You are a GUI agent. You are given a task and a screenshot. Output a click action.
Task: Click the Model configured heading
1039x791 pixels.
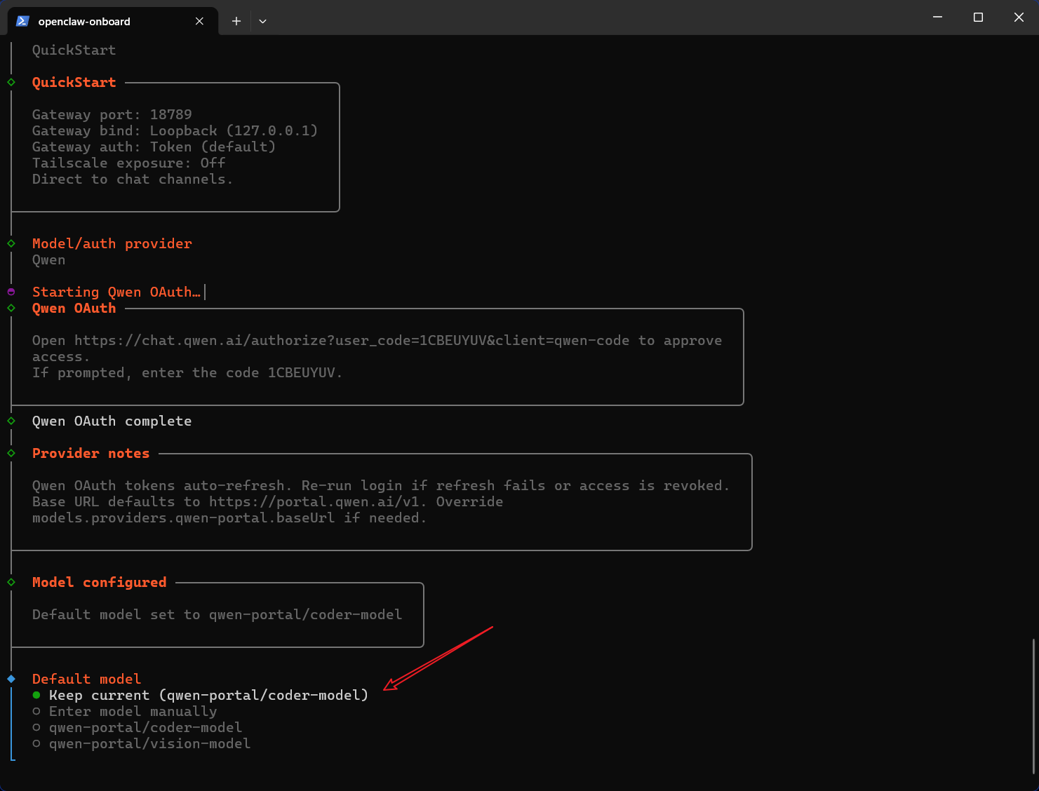[x=100, y=582]
